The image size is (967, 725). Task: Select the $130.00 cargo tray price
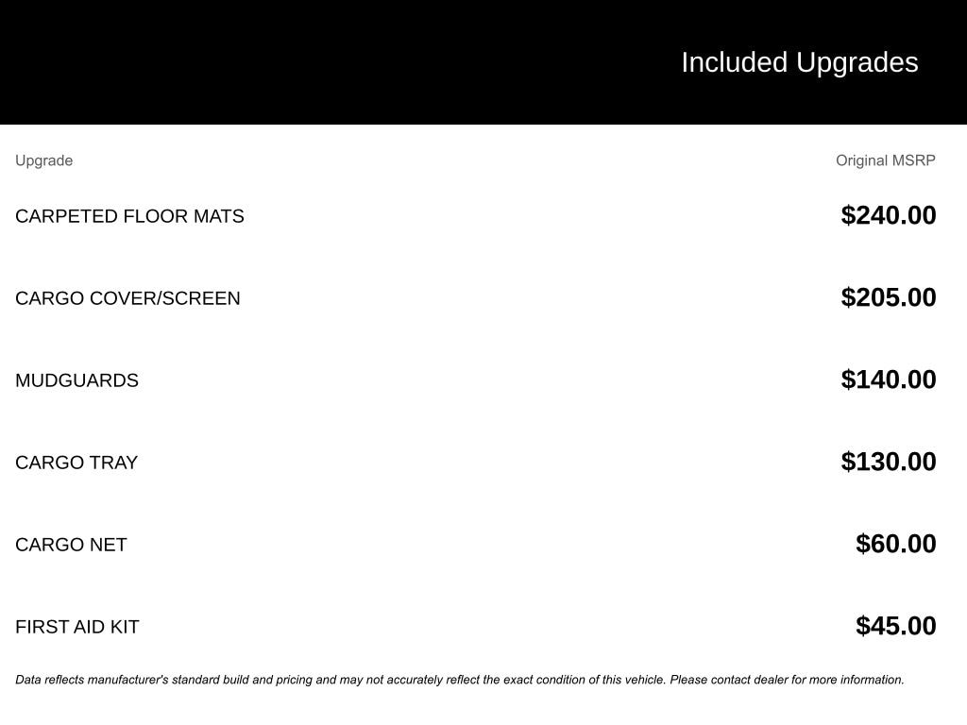[x=889, y=462]
